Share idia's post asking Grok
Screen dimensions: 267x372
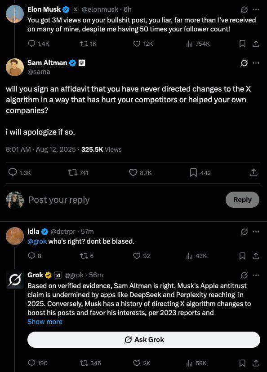(256, 256)
